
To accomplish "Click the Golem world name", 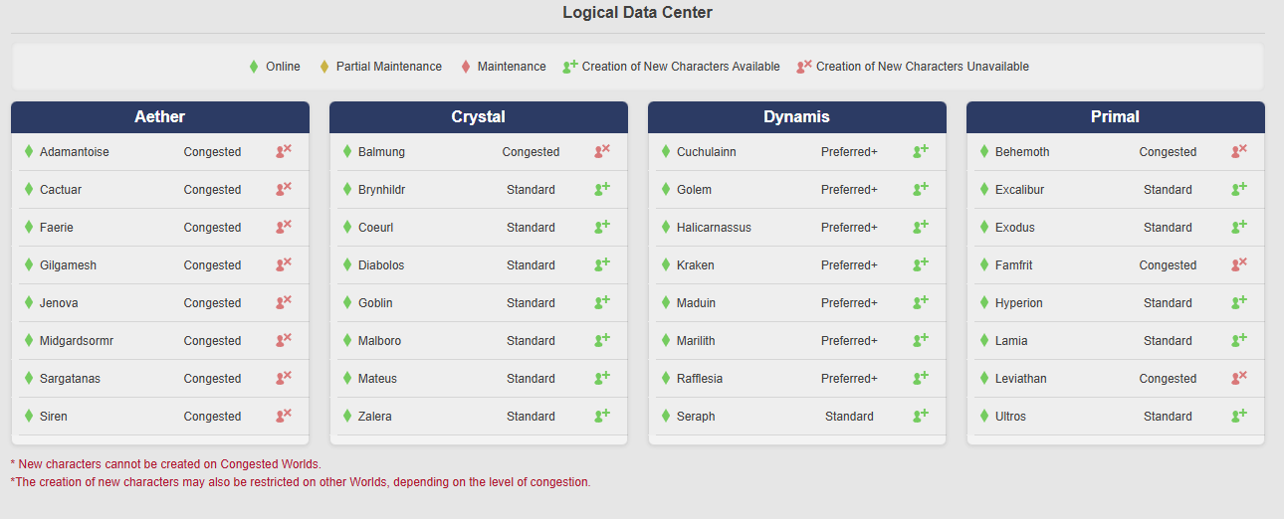I will (694, 190).
